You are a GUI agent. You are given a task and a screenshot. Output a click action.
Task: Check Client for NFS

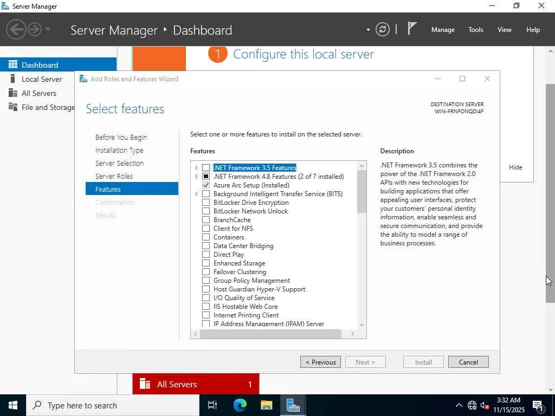pos(206,228)
